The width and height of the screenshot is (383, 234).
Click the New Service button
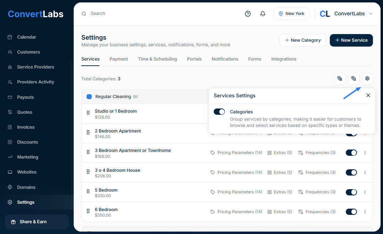tap(351, 40)
